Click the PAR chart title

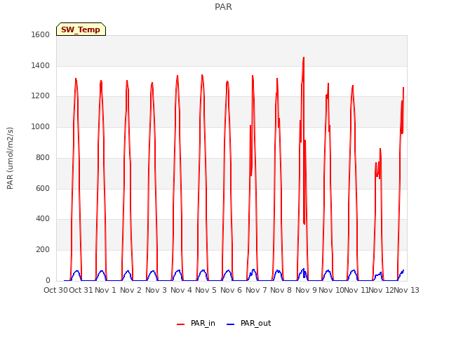point(223,7)
